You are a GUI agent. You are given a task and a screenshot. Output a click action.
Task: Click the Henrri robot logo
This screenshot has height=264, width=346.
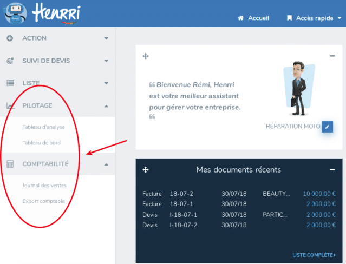15,13
